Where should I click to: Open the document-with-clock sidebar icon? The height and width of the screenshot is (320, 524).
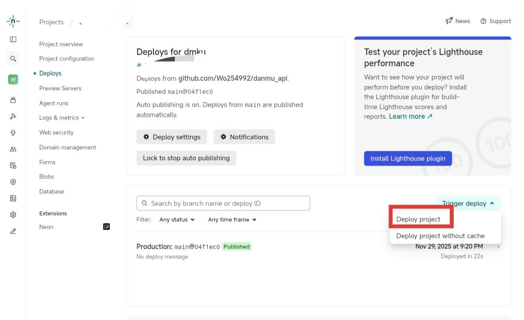tap(13, 166)
